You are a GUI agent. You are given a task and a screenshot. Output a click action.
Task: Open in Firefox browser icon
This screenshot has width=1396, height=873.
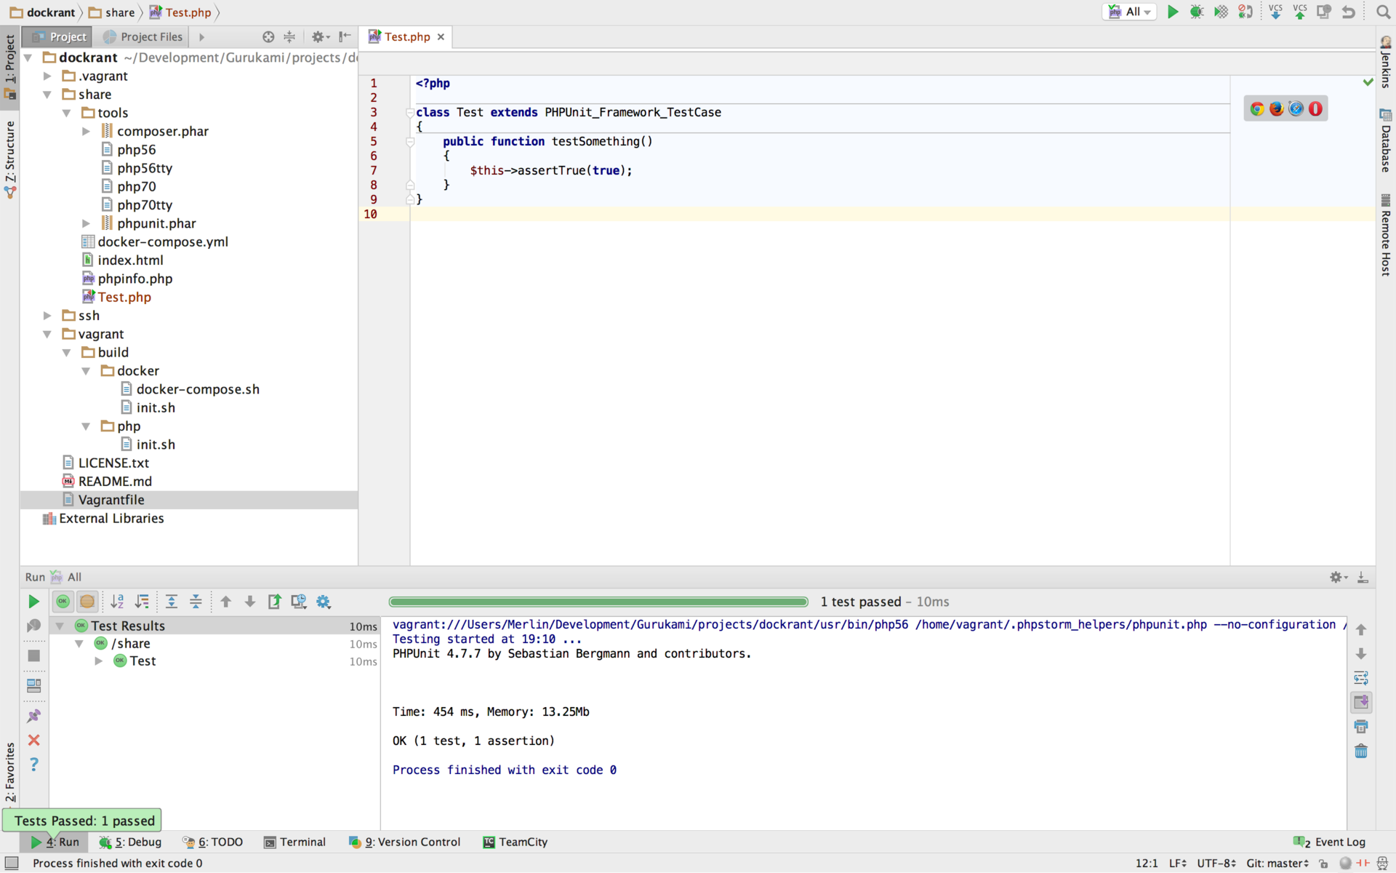(1276, 109)
